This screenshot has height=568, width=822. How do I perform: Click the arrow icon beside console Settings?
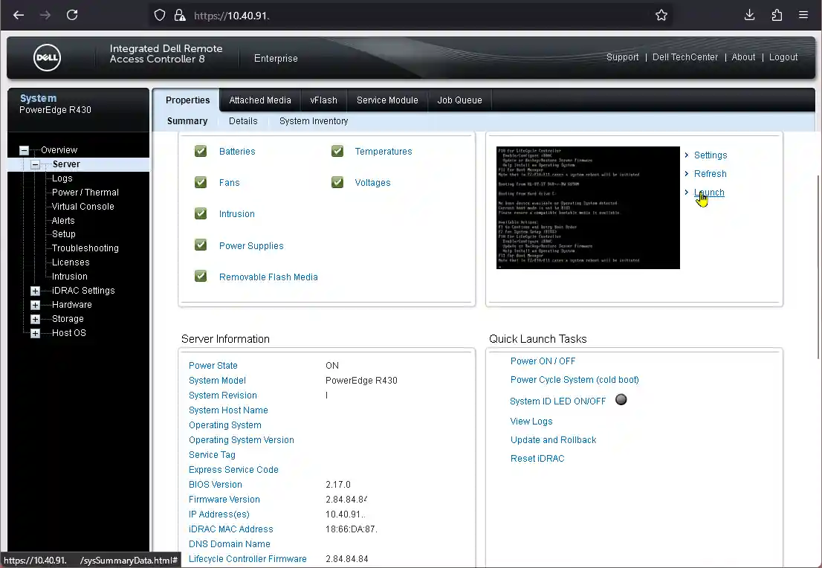coord(687,155)
